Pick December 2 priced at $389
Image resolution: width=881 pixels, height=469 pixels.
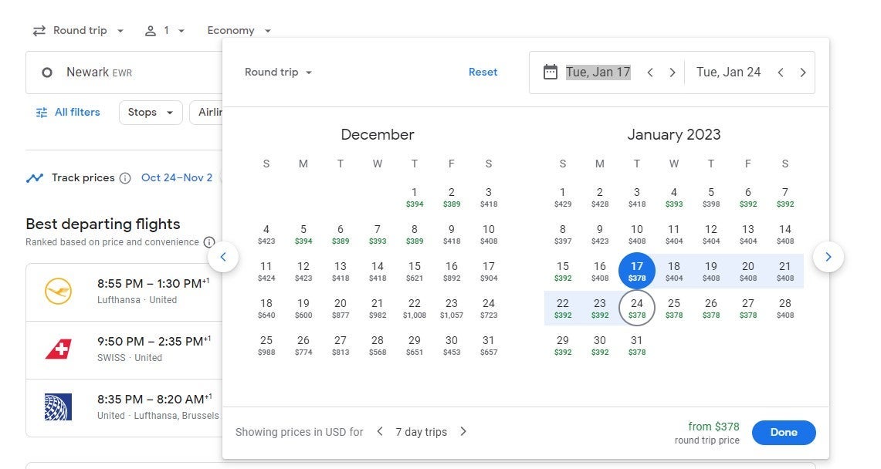[451, 197]
